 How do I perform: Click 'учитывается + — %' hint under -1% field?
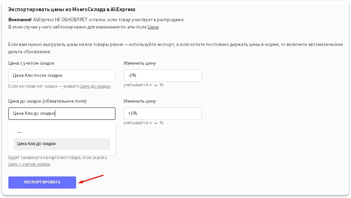143,85
